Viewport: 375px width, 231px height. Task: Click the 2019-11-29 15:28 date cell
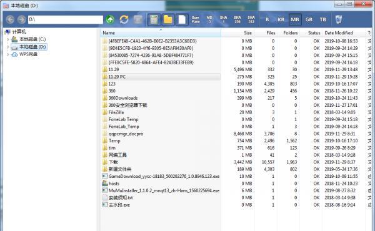pos(341,77)
